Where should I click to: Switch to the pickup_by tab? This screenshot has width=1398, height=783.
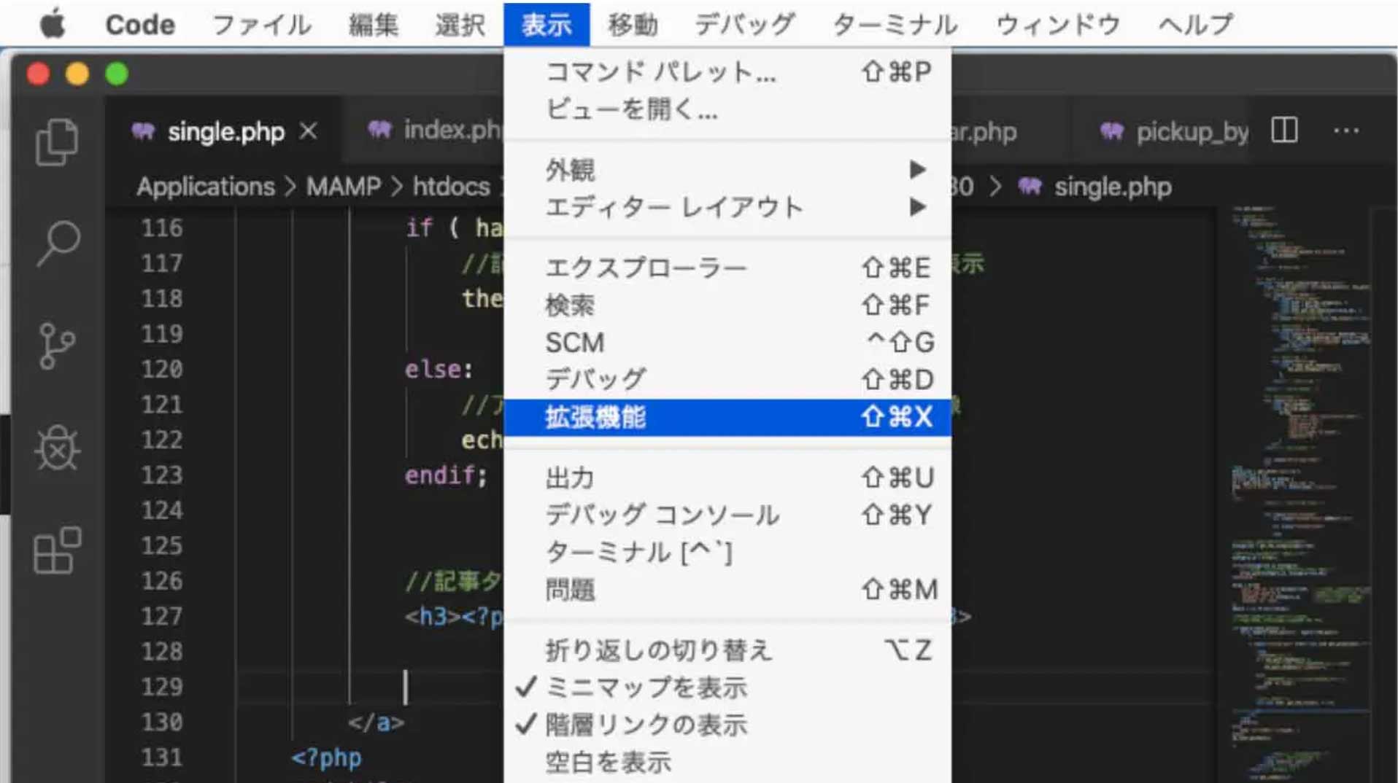(x=1175, y=132)
